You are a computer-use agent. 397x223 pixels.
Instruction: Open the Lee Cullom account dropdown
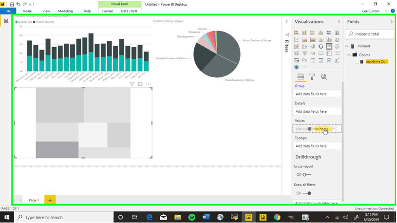click(386, 11)
